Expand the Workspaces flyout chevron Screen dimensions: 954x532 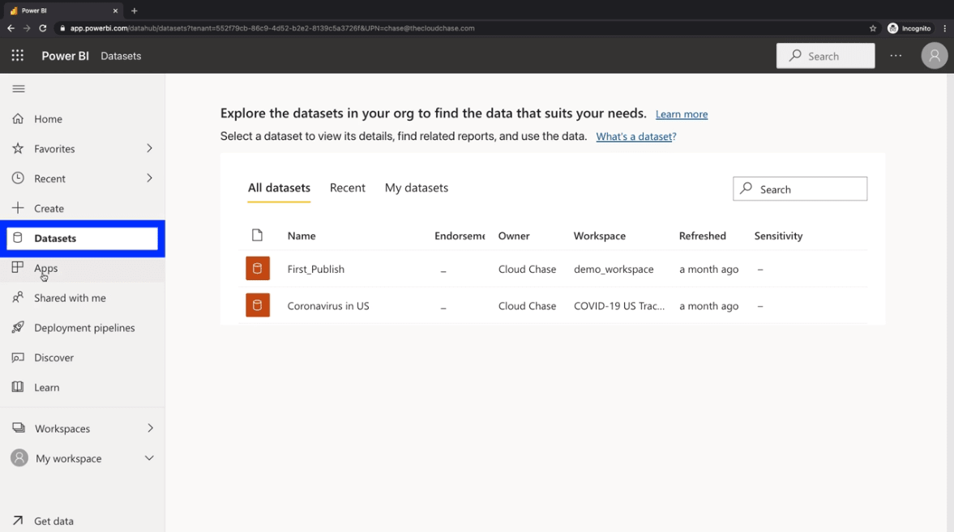[150, 428]
